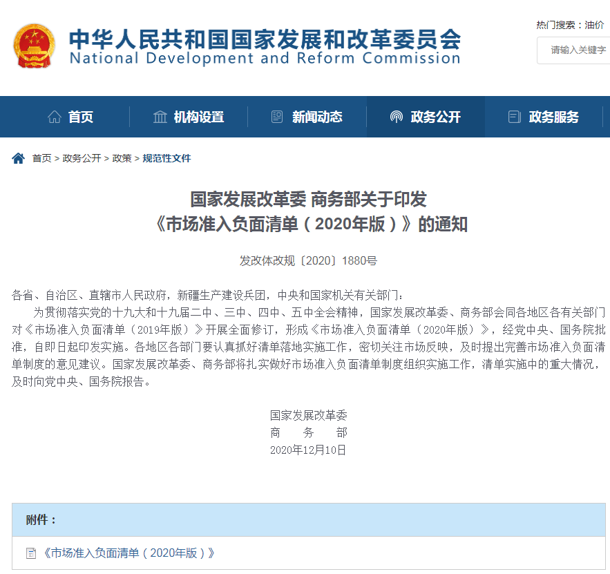The height and width of the screenshot is (574, 610).
Task: Switch to the 新闻动态 tab
Action: click(x=318, y=117)
